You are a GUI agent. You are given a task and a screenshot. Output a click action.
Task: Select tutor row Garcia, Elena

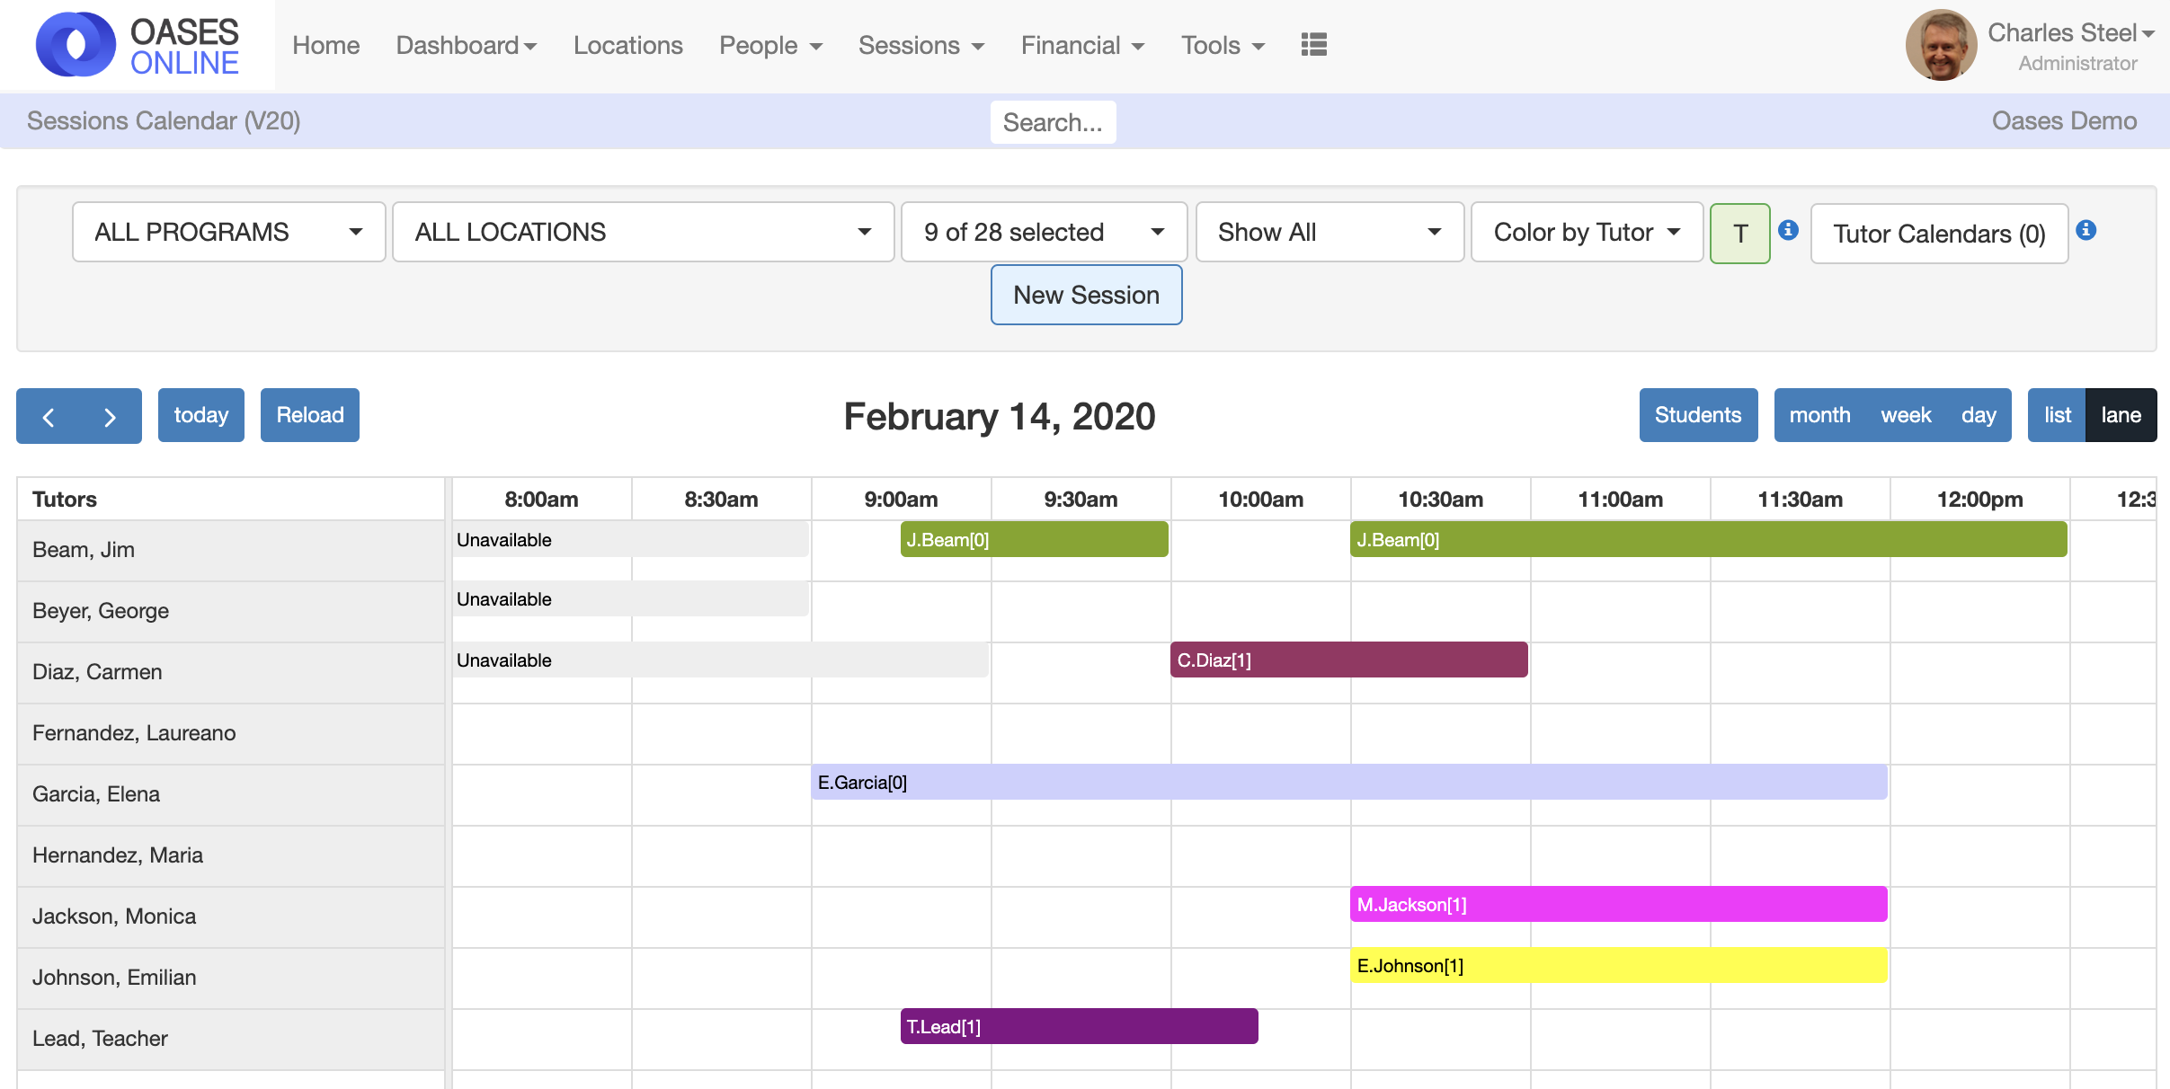(x=231, y=794)
